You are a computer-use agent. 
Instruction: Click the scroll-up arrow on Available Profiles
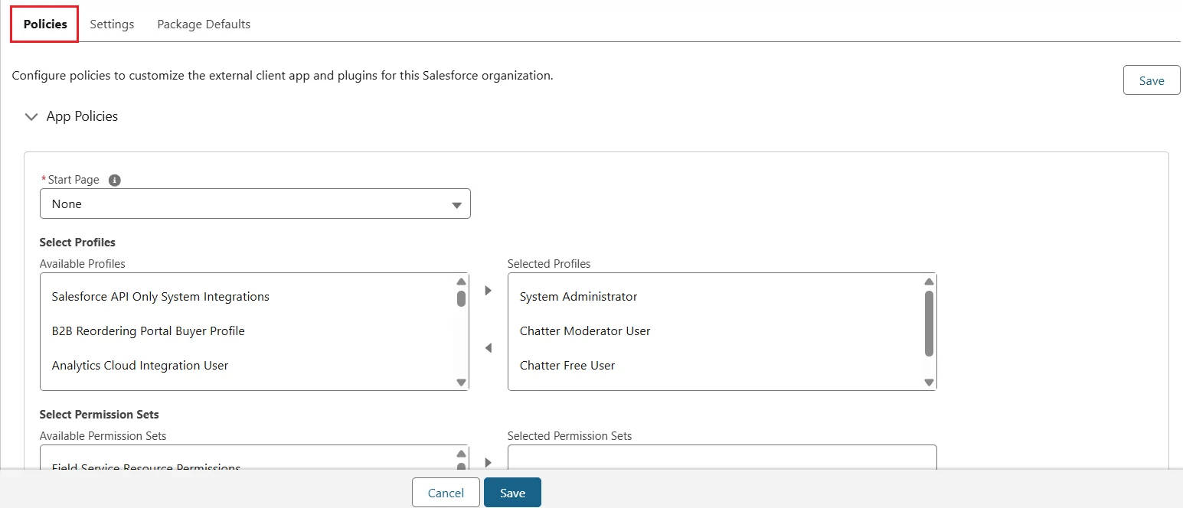461,281
